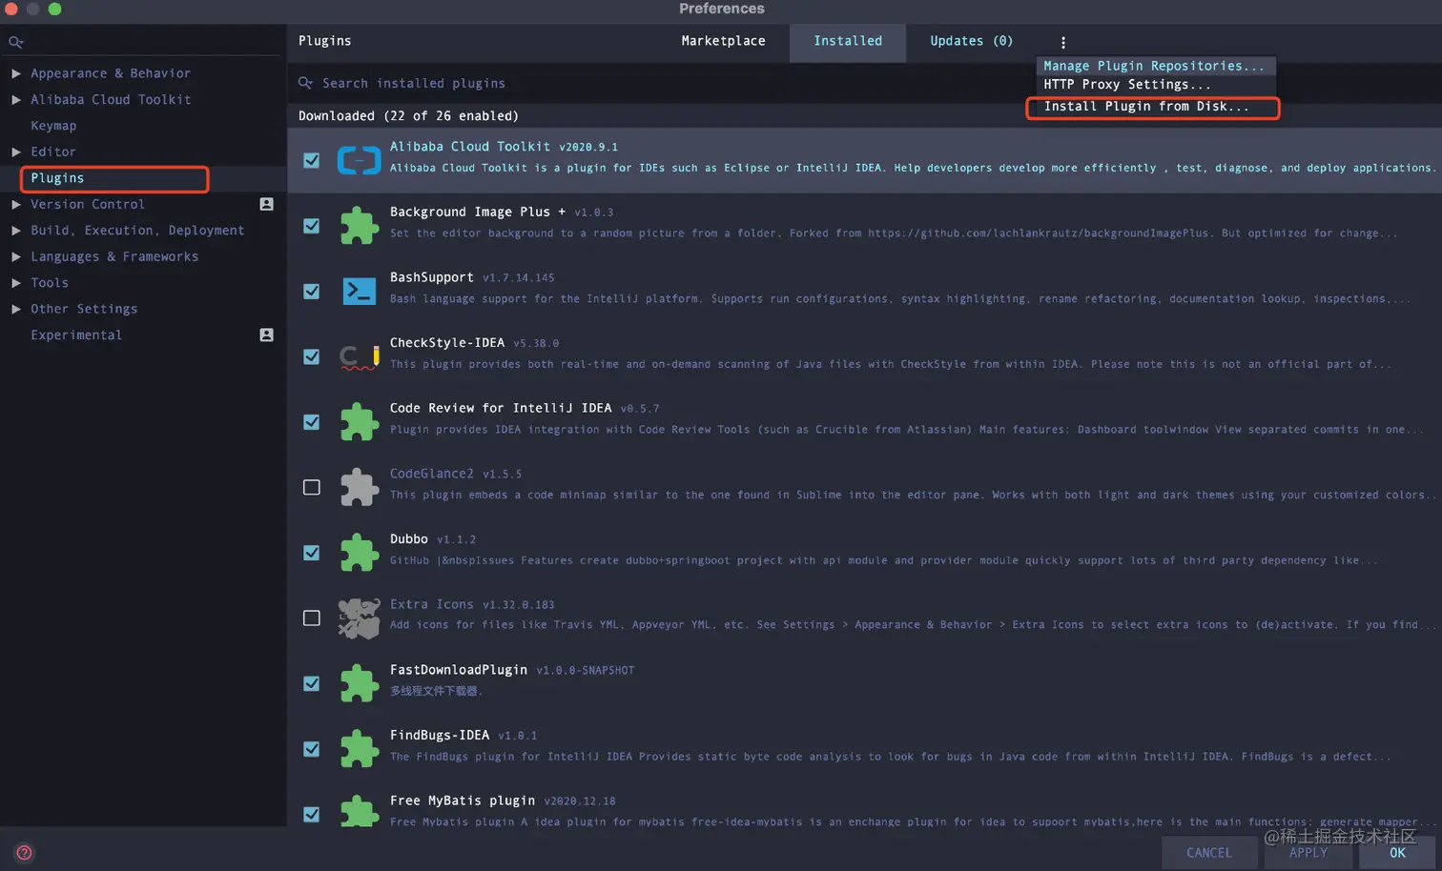Click the settings search field in sidebar
This screenshot has height=871, width=1442.
(143, 42)
